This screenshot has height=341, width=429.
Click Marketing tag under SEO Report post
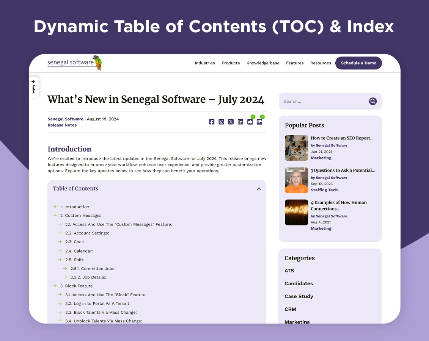pos(321,158)
